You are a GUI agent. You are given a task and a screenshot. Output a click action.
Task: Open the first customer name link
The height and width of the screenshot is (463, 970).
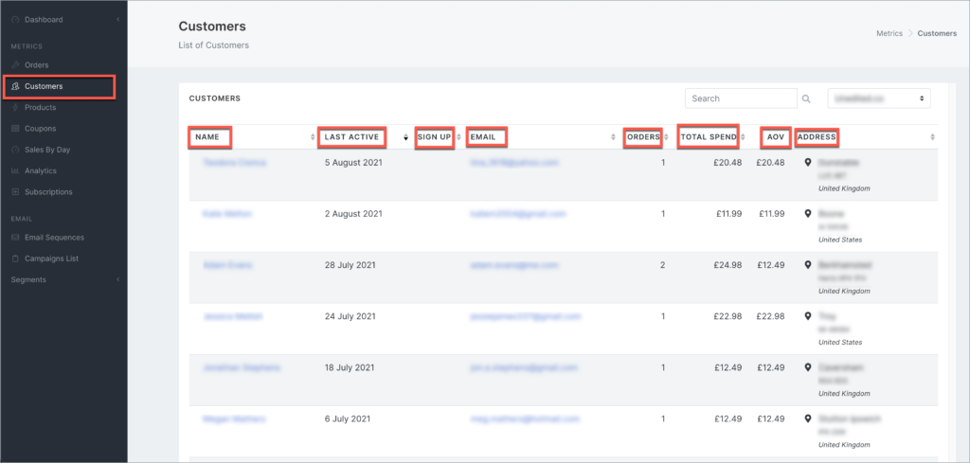click(x=234, y=163)
